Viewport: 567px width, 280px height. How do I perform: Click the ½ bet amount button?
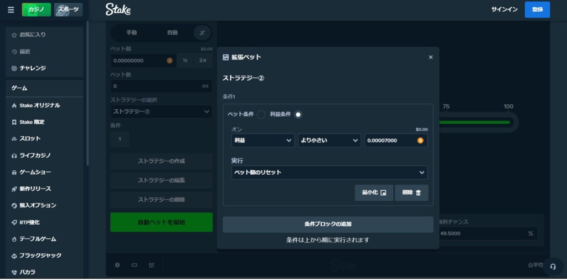tap(185, 60)
